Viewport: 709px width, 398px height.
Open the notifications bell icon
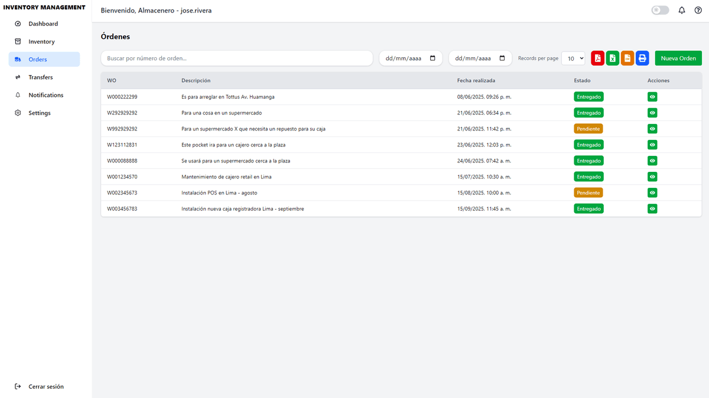pos(682,10)
